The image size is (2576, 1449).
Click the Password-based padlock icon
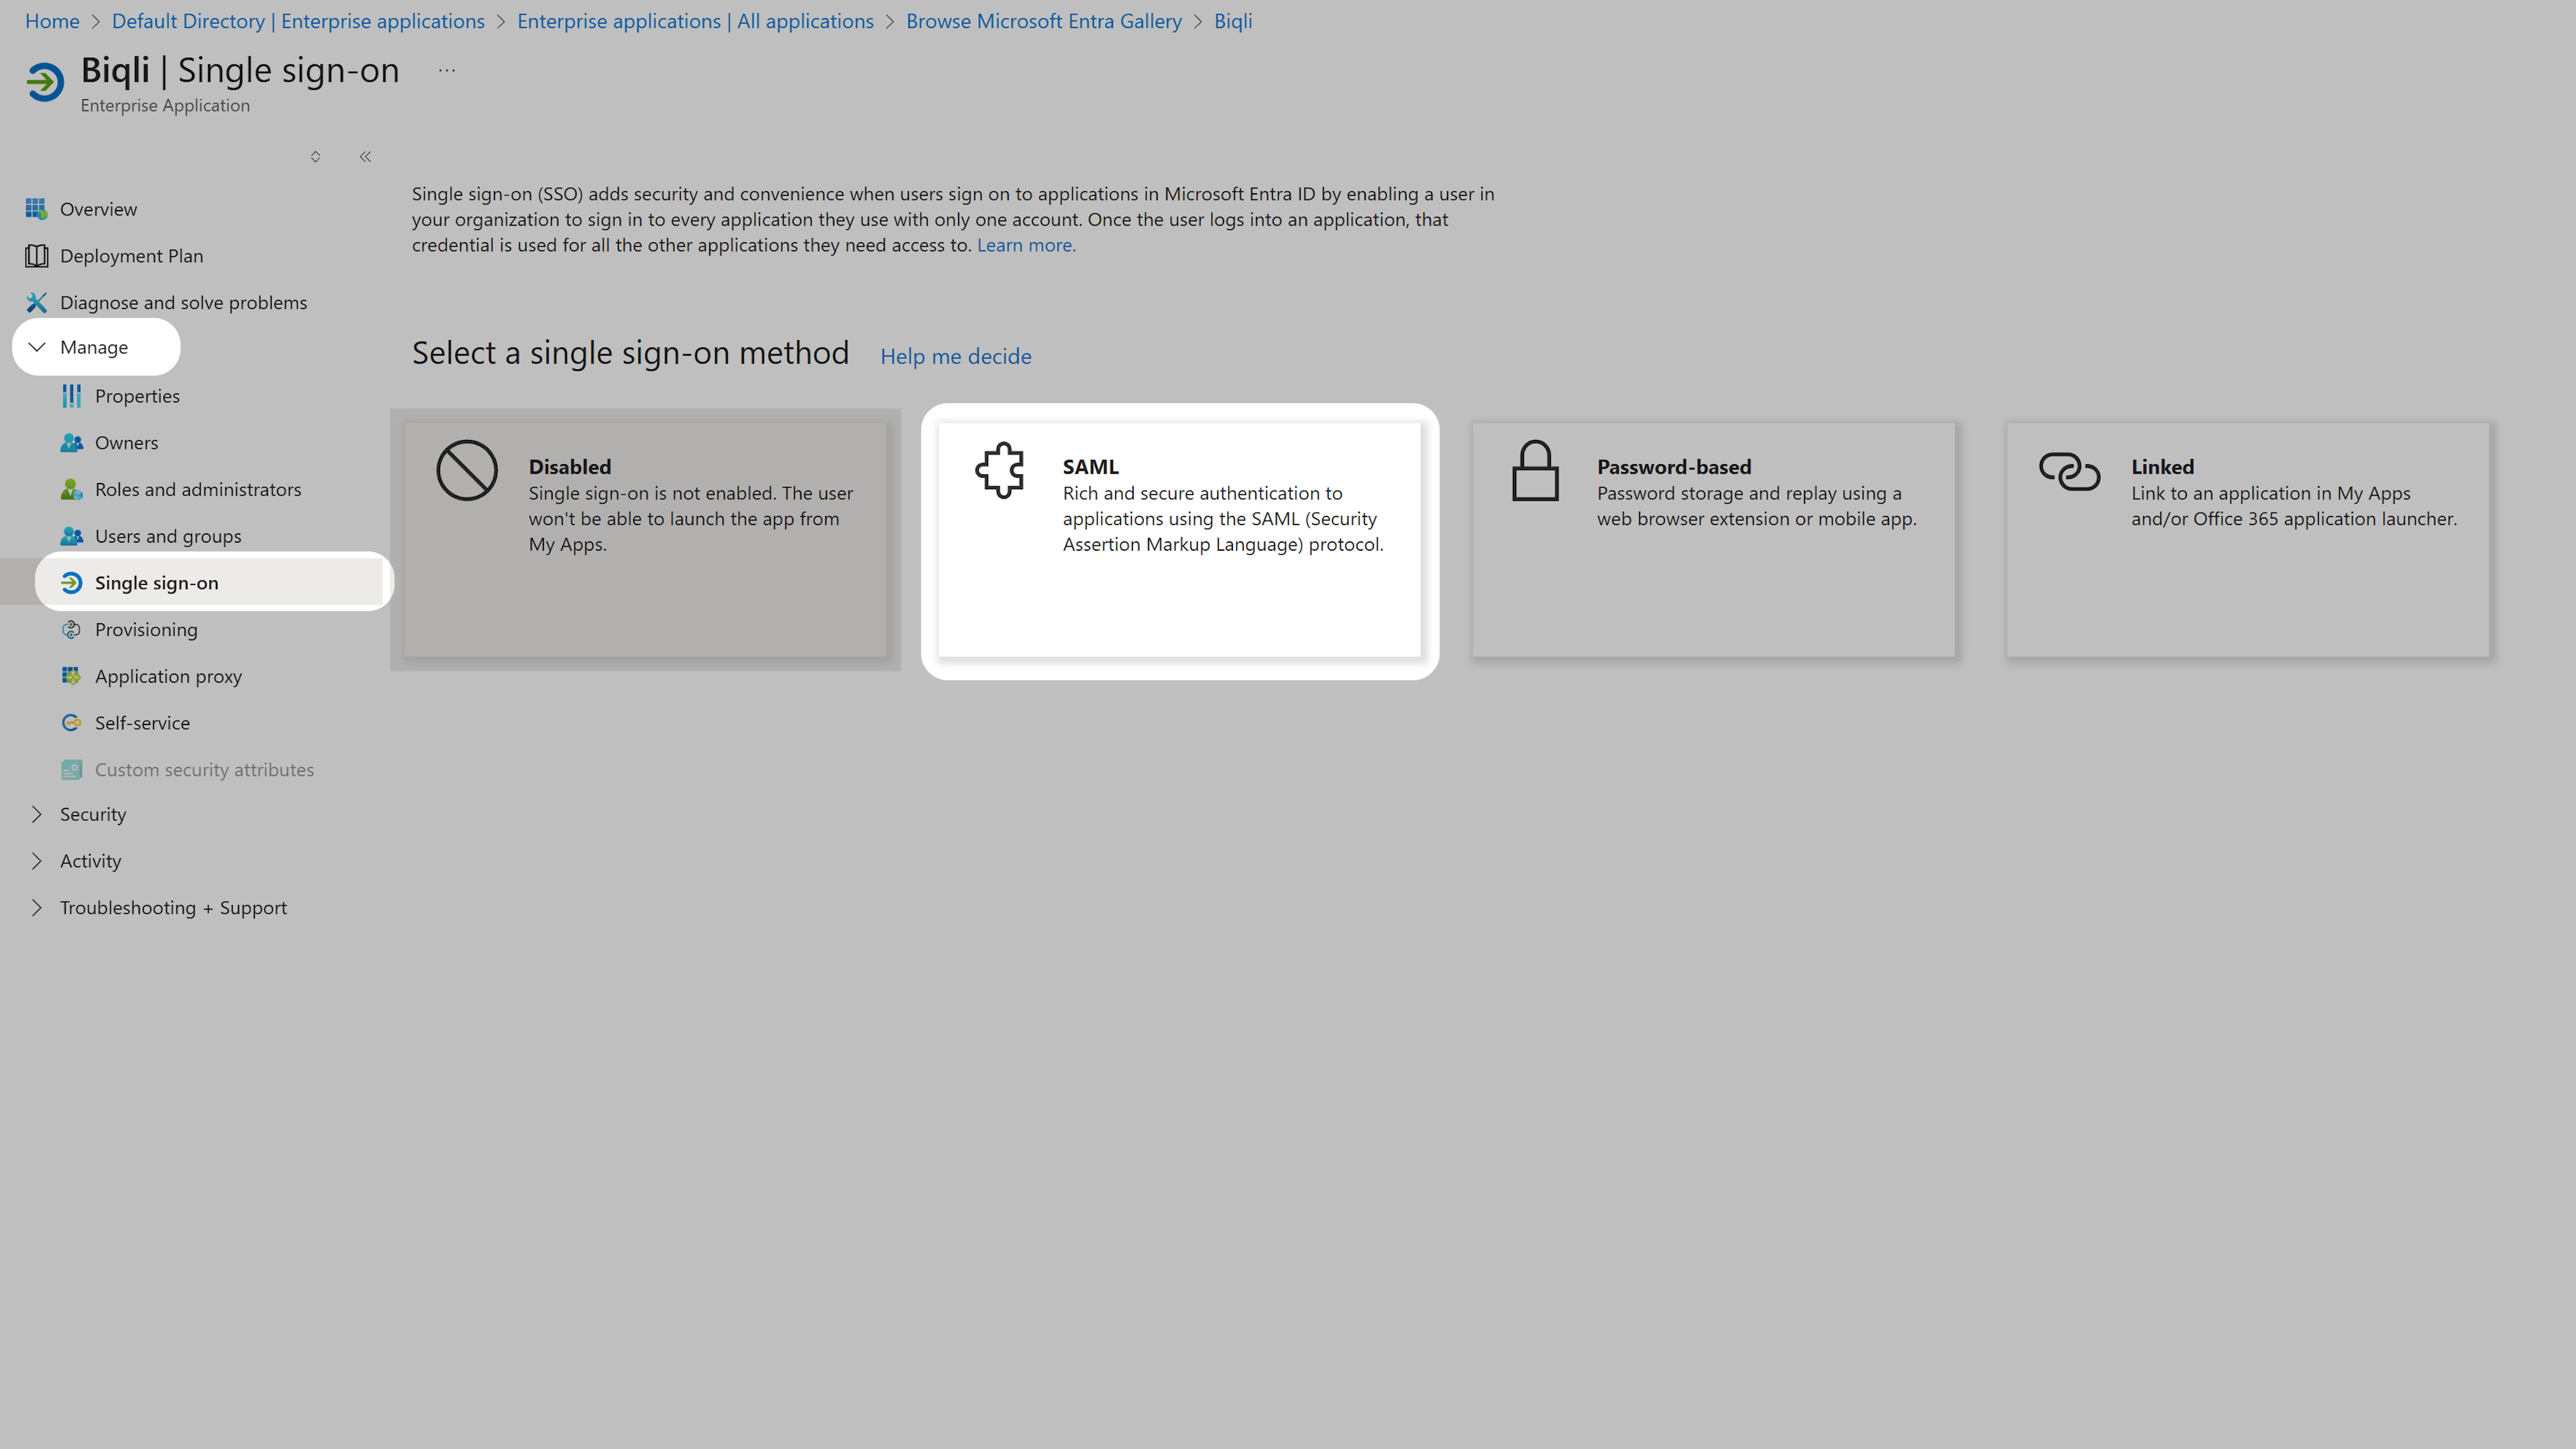tap(1535, 470)
